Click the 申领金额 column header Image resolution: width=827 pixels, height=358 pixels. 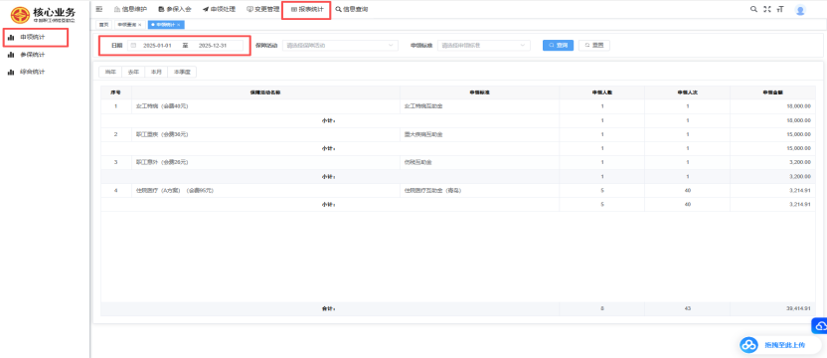[772, 92]
